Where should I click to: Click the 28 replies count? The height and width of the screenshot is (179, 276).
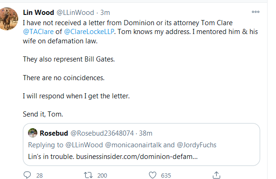point(40,175)
